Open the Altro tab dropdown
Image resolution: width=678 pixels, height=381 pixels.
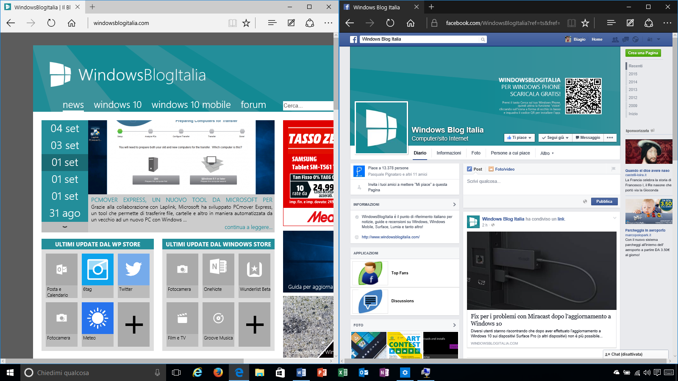547,153
